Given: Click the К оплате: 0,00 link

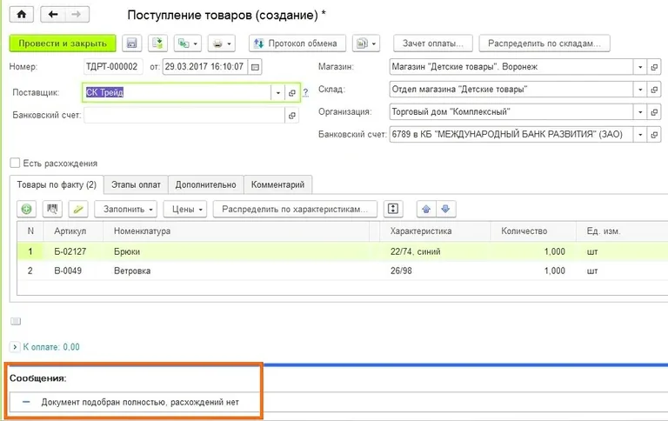Looking at the screenshot, I should tap(51, 347).
